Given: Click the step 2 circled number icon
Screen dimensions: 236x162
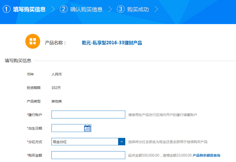Looking at the screenshot, I should coord(64,9).
